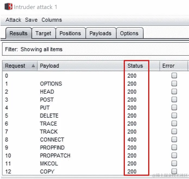Select the TRACK payload row
The image size is (189, 179).
pos(95,131)
